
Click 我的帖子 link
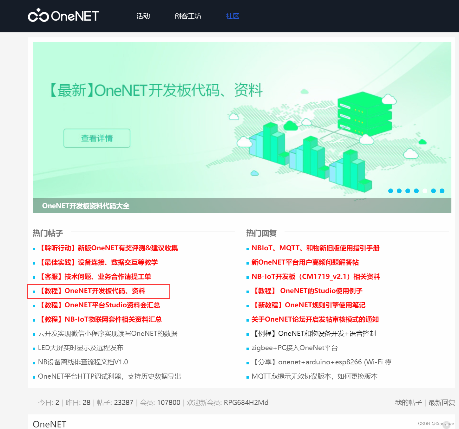click(409, 403)
